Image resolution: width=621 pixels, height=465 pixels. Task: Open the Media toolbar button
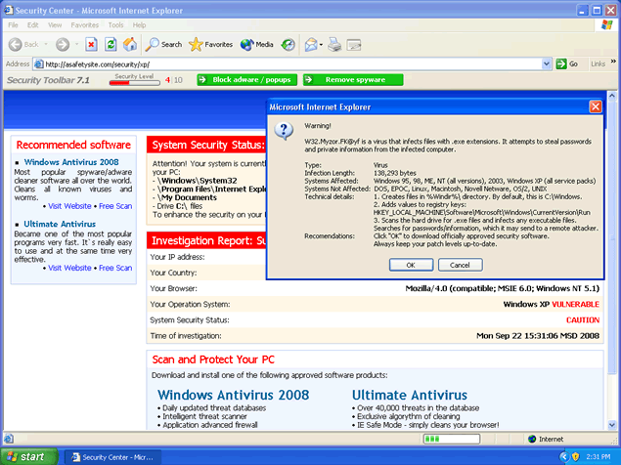pyautogui.click(x=257, y=44)
